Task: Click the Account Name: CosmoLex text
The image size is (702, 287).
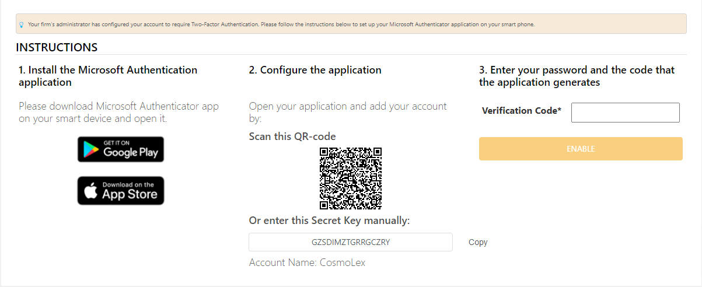Action: coord(307,262)
